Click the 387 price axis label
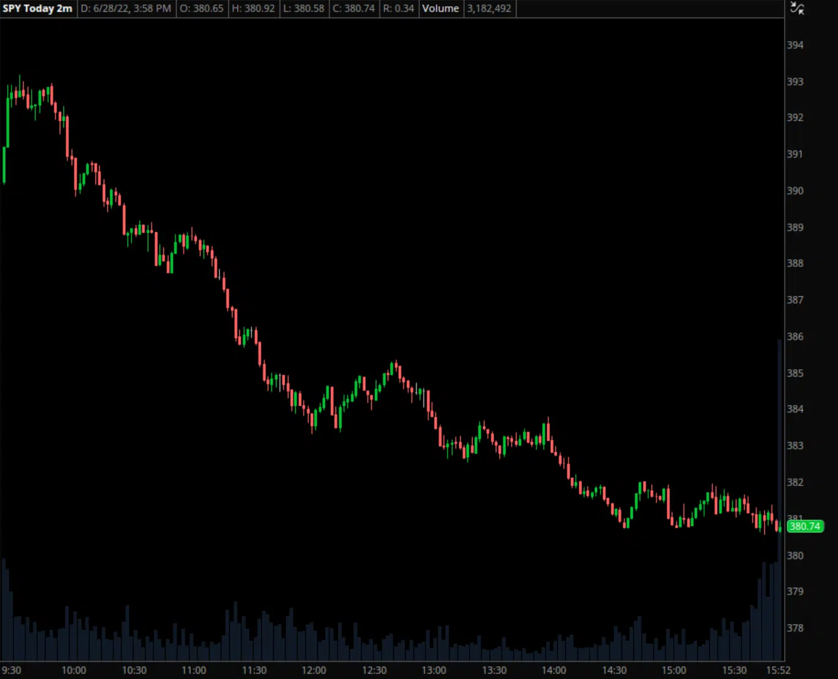838x679 pixels. [x=795, y=300]
